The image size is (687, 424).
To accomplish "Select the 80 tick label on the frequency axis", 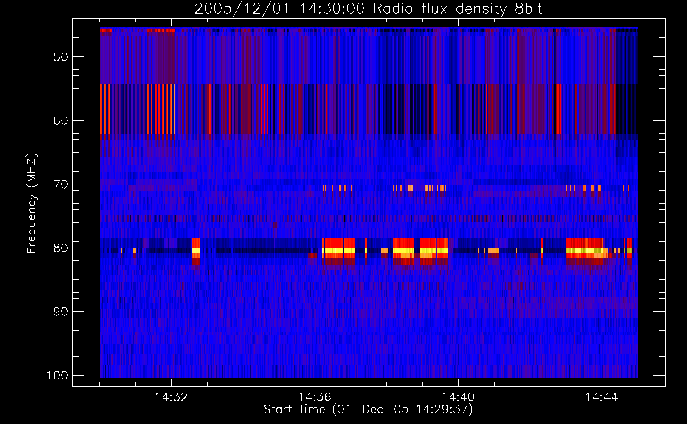I will 61,248.
